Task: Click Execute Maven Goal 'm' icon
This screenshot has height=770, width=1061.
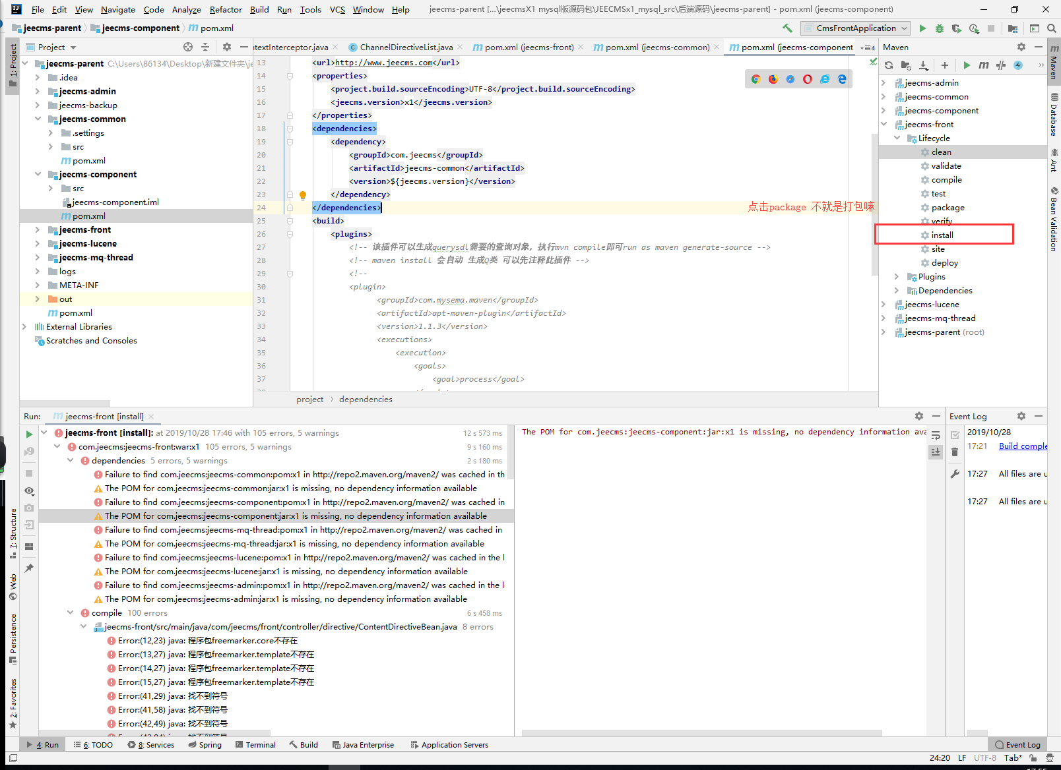Action: 984,65
